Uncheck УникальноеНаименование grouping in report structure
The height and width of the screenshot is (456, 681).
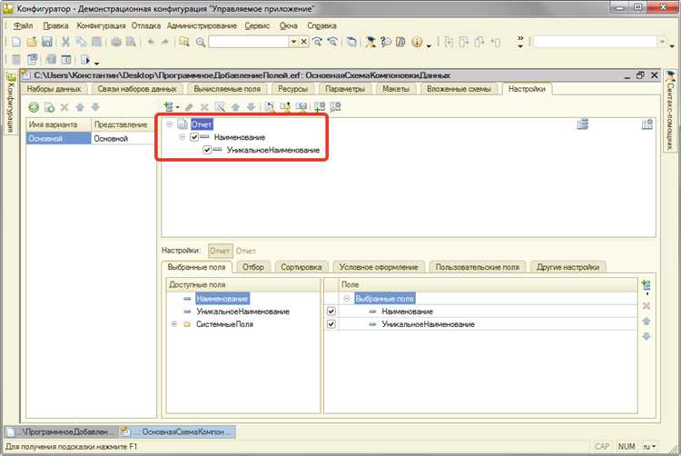[207, 150]
